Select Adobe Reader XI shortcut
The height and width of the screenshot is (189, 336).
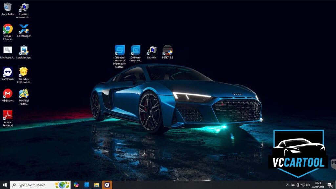pyautogui.click(x=8, y=115)
